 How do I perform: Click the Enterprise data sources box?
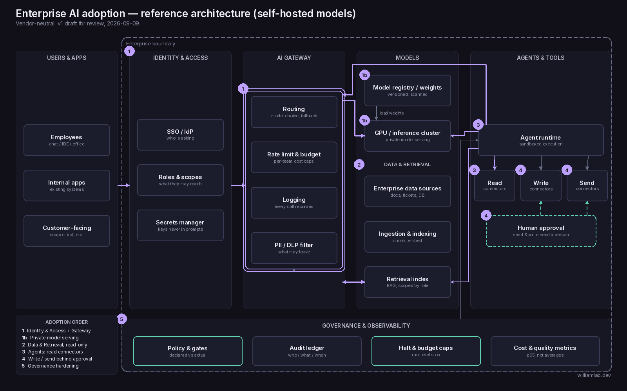click(x=408, y=191)
